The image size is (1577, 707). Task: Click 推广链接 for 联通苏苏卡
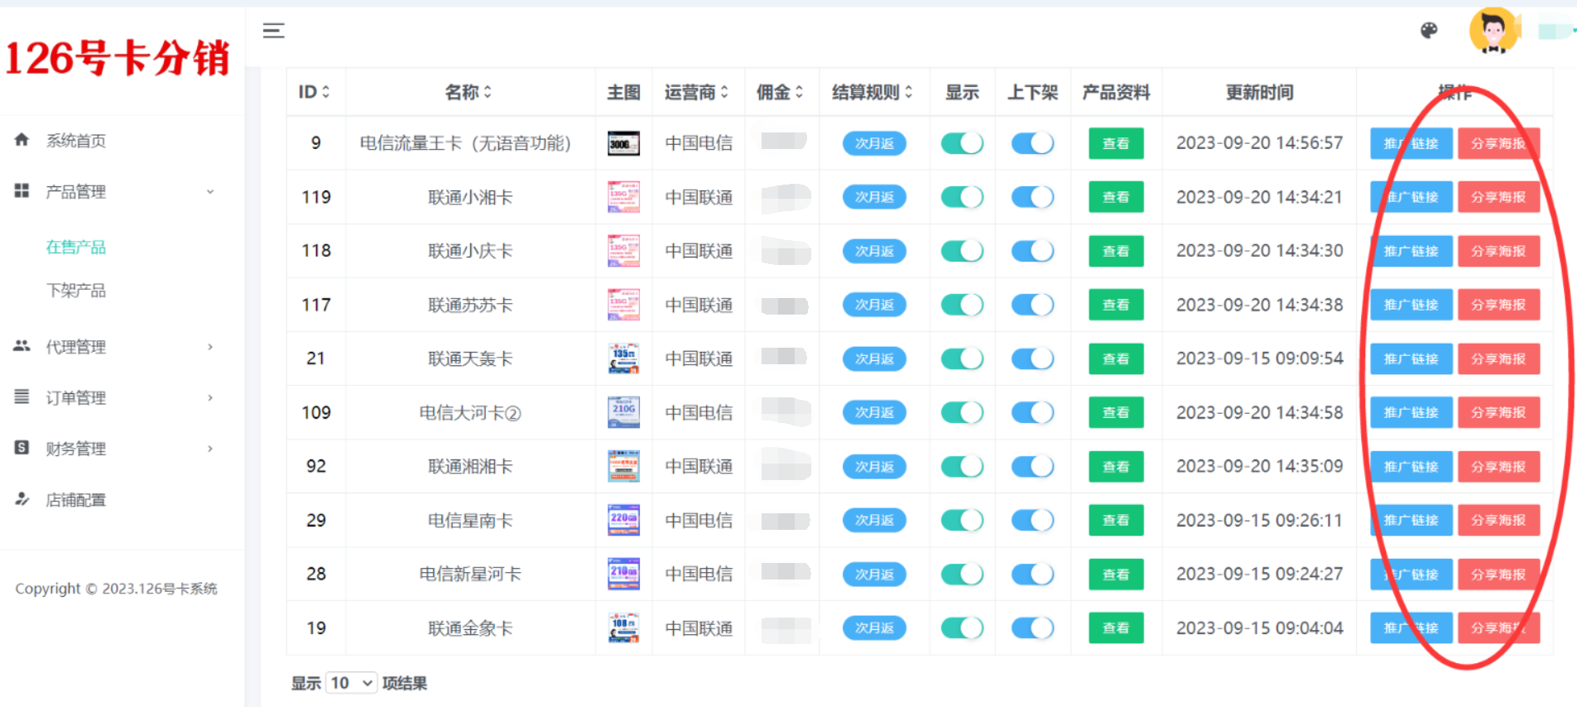(1411, 305)
